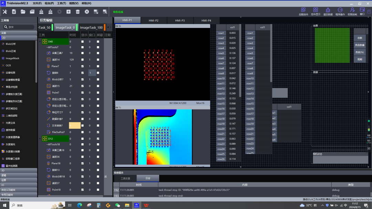Select the ImageTask_100 task tab
372x209 pixels.
point(91,28)
